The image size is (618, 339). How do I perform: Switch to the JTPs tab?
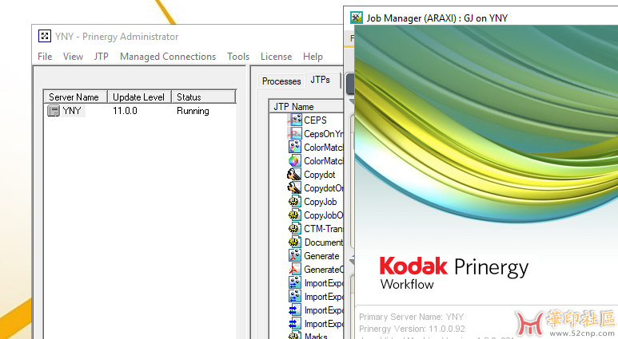click(320, 80)
